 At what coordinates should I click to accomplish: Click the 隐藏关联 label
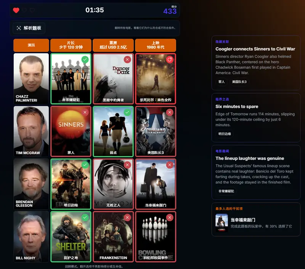222,42
